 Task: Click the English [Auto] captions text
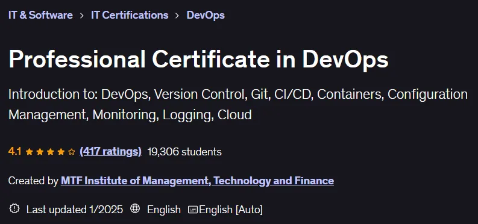tap(231, 210)
